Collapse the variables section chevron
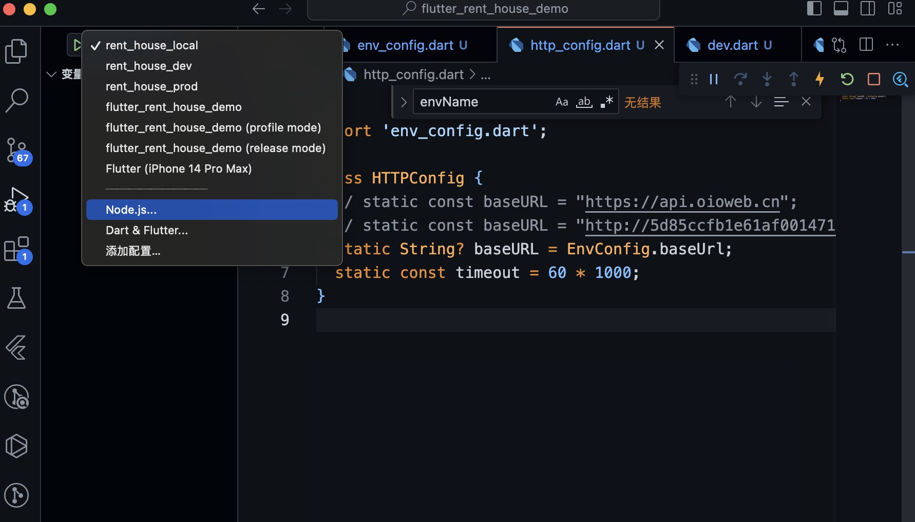This screenshot has height=522, width=915. coord(51,74)
